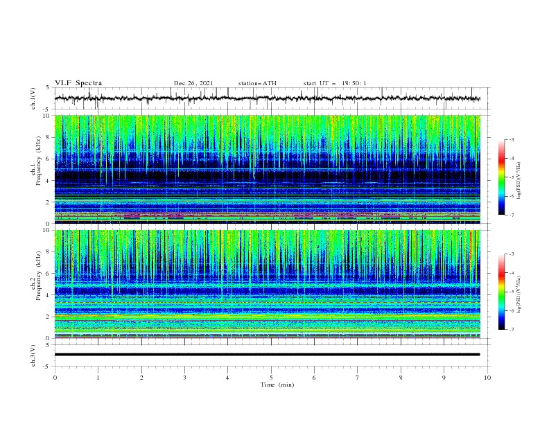Click the "ch.1 Frequency (kHz)" axis label
Screen dimensions: 549x424
35,161
